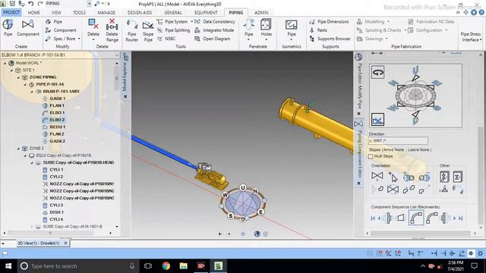Click the rotate arrow icon in direction compass
Screen dimensions: 486x273
point(378,73)
